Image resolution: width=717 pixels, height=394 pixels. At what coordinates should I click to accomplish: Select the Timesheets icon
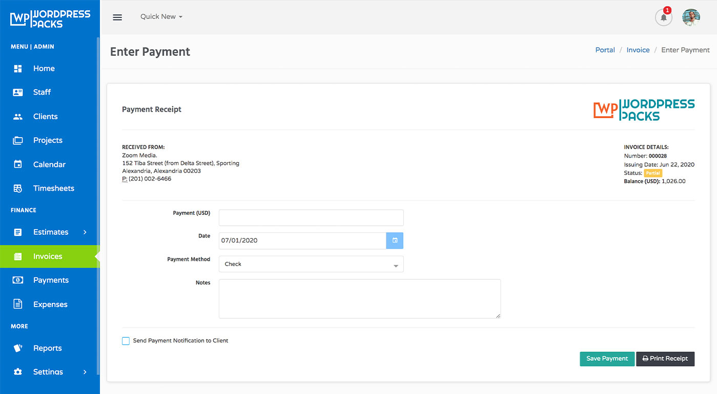click(18, 188)
